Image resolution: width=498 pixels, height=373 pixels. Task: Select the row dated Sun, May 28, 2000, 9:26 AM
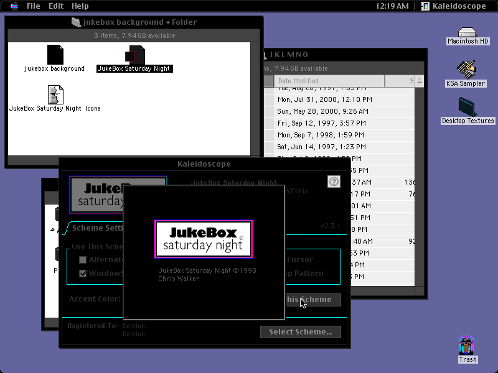coord(339,111)
